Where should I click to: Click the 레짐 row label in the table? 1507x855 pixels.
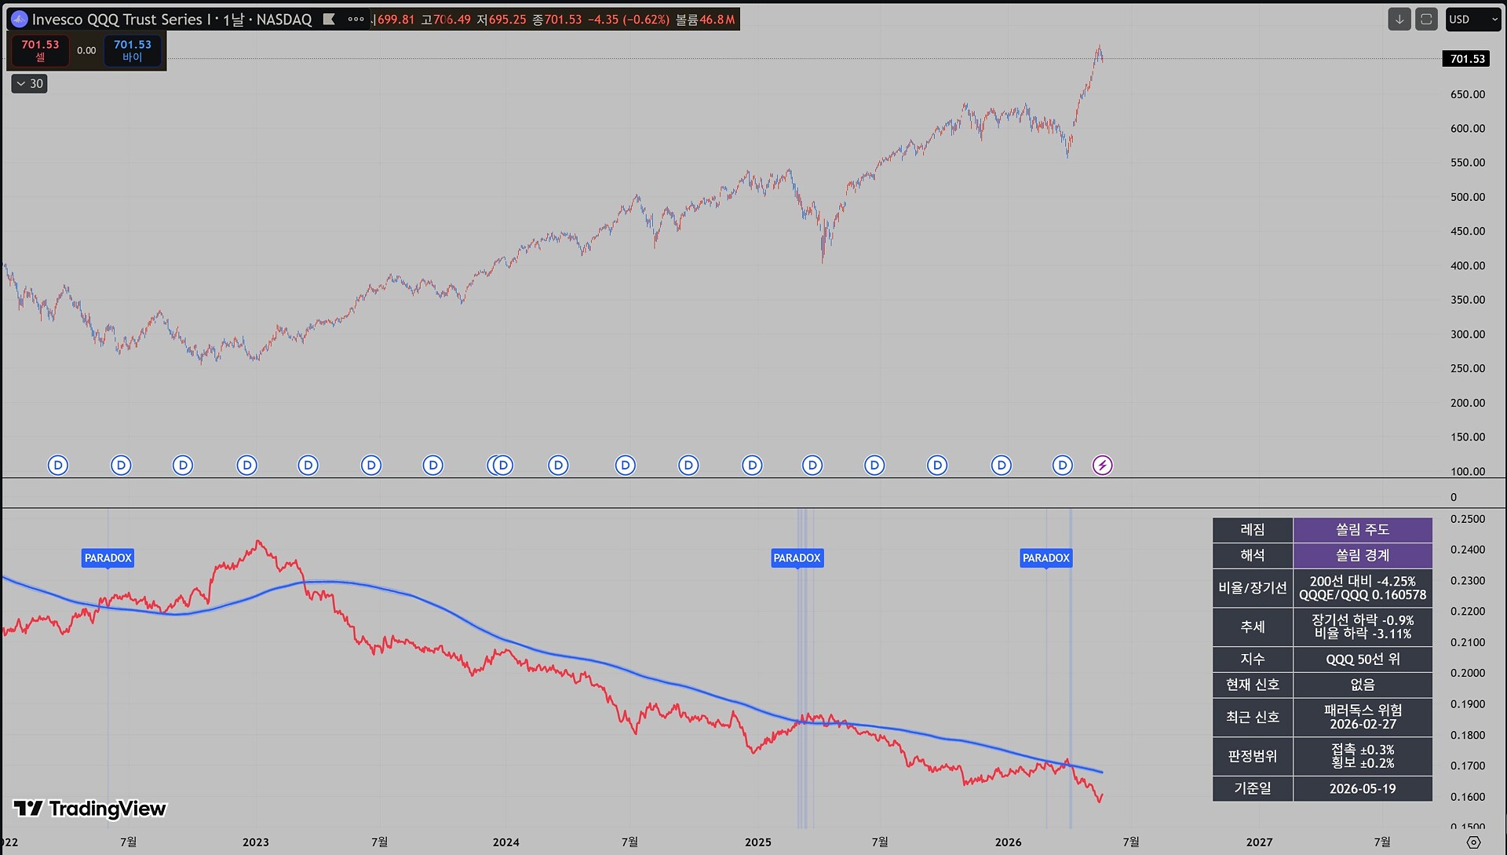[1253, 530]
